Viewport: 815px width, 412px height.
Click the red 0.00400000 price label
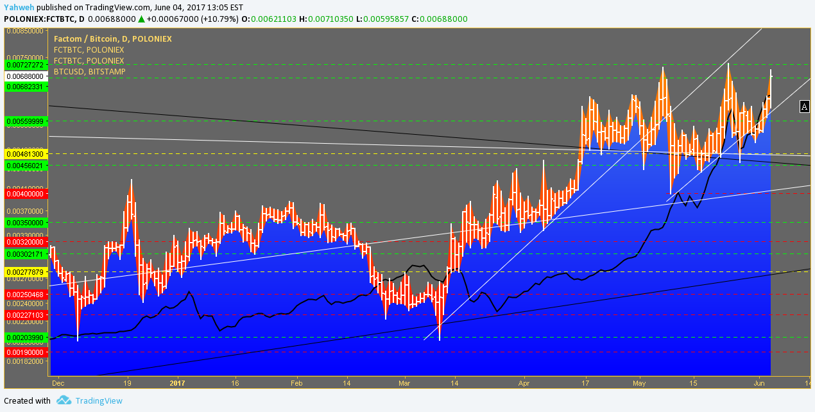[x=25, y=194]
